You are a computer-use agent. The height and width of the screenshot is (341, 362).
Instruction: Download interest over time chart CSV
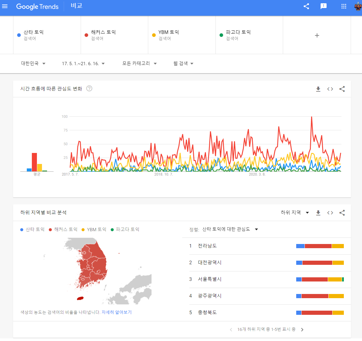[x=318, y=89]
